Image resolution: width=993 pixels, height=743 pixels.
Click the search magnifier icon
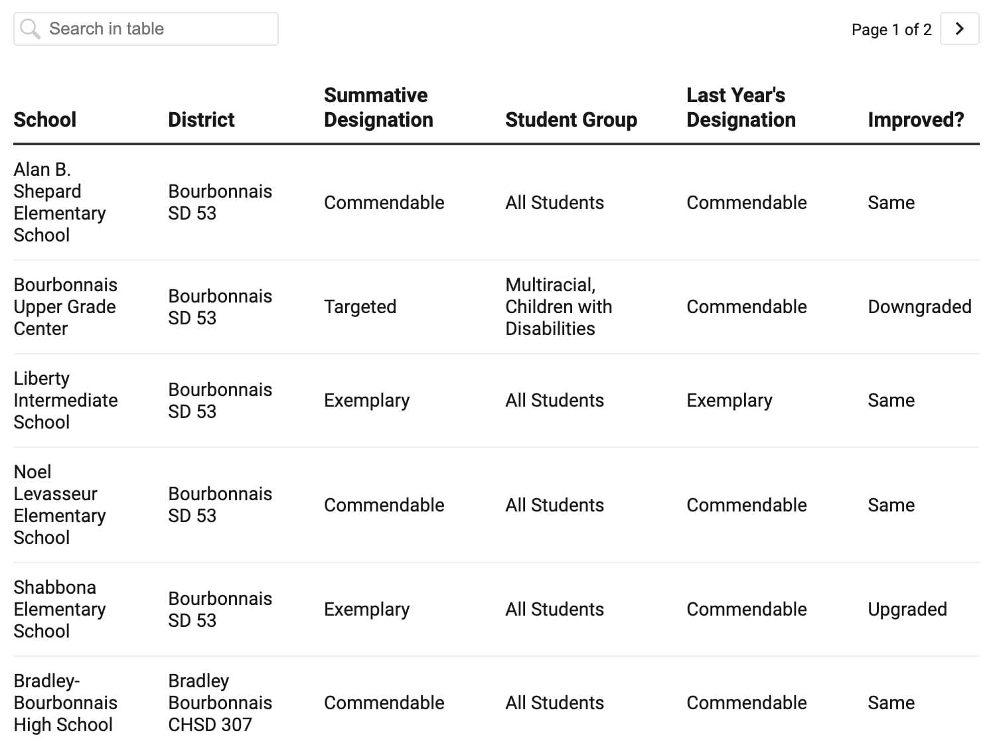point(30,29)
